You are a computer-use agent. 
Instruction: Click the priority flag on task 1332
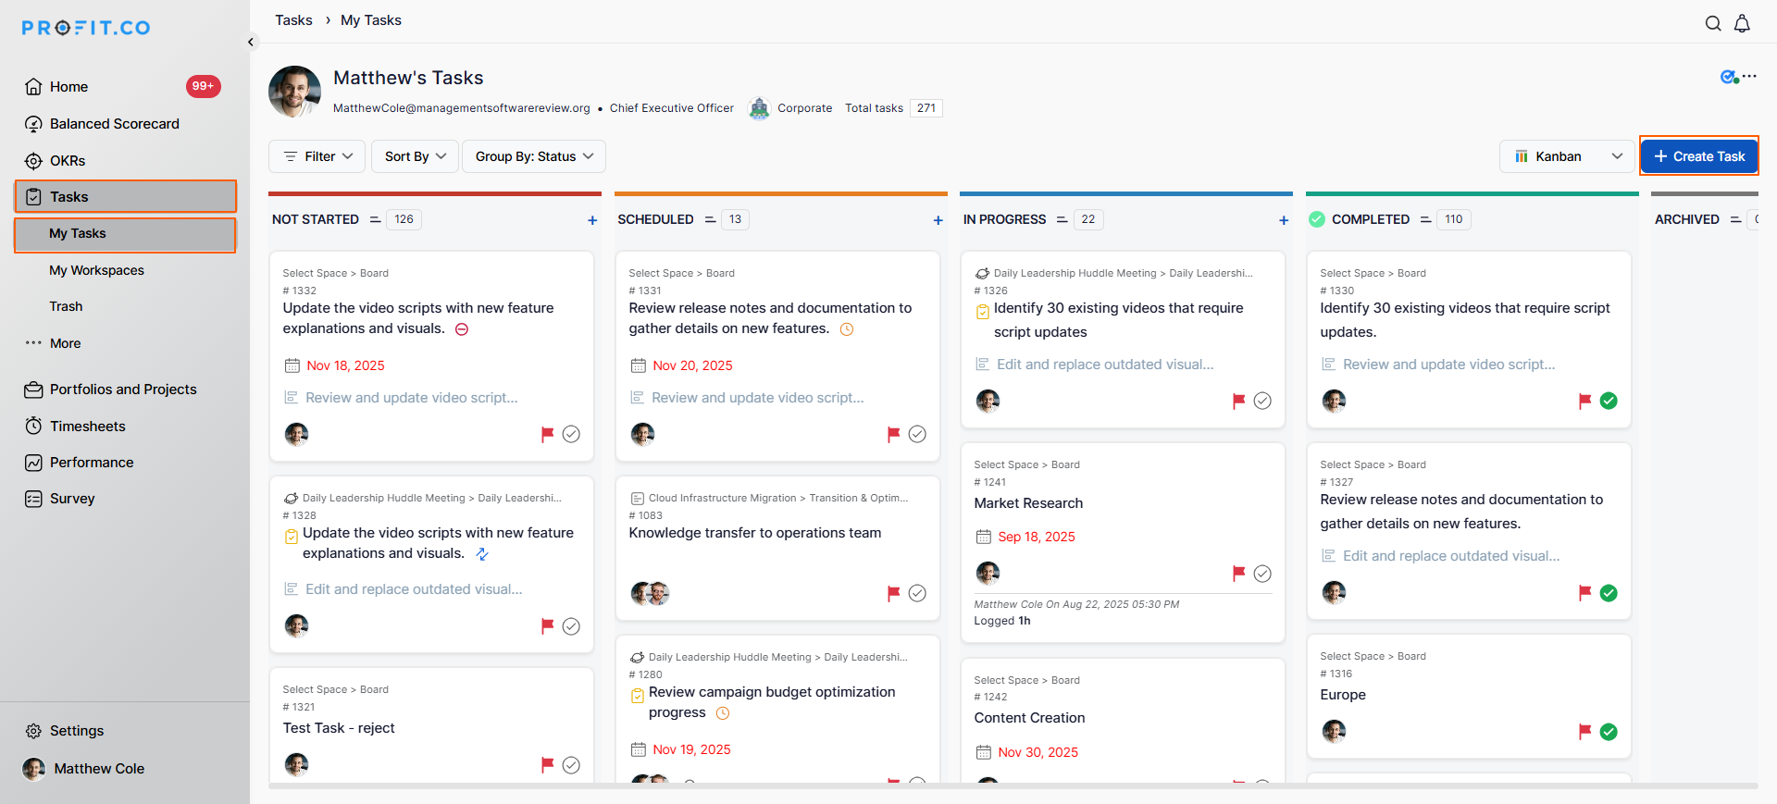(x=547, y=434)
